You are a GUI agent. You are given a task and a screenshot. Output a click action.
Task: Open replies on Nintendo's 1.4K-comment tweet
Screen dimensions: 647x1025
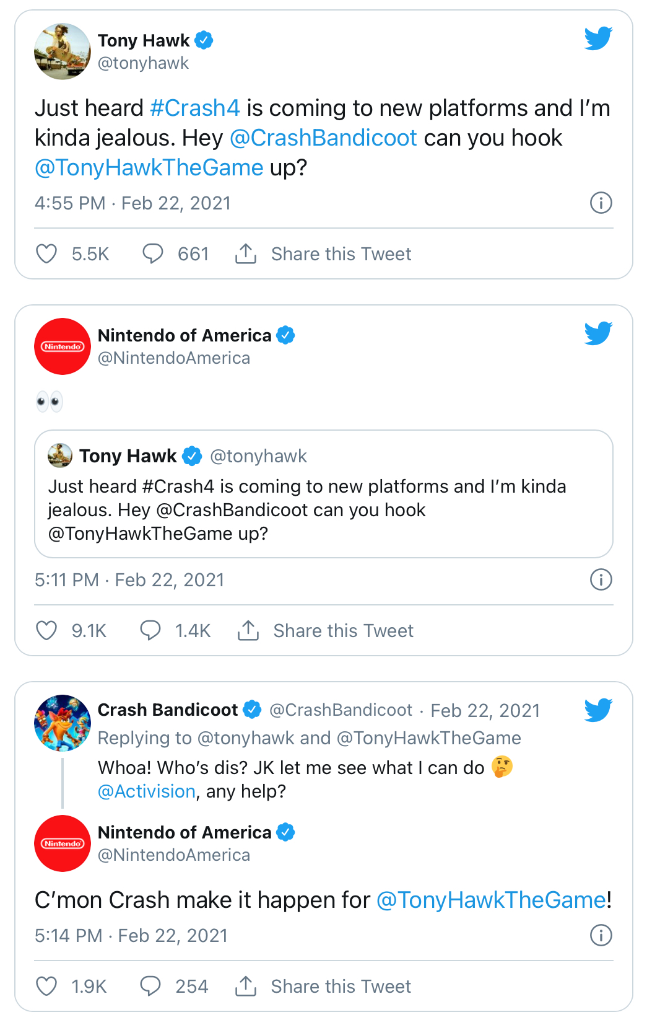(x=150, y=630)
